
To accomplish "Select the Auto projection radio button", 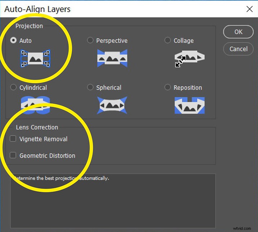I will point(13,40).
